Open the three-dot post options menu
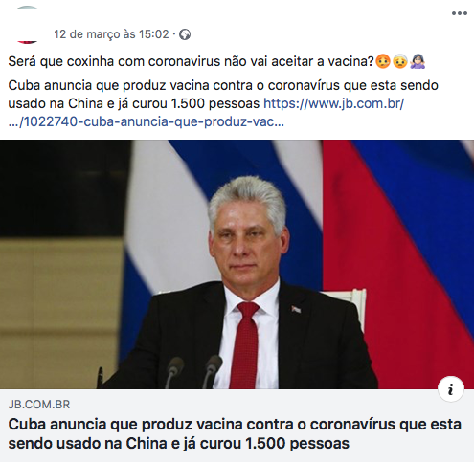Image resolution: width=474 pixels, height=462 pixels. (x=460, y=13)
